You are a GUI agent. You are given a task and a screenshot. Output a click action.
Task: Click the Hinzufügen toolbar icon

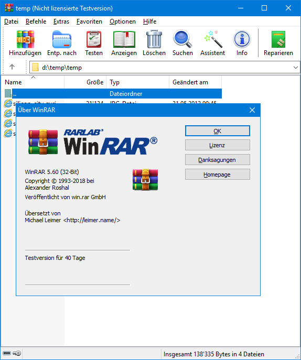(25, 39)
